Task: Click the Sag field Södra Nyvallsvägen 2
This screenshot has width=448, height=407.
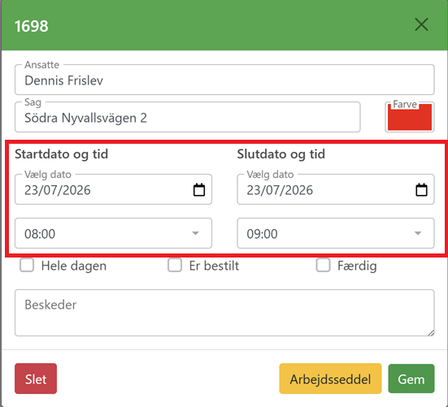Action: click(x=188, y=117)
